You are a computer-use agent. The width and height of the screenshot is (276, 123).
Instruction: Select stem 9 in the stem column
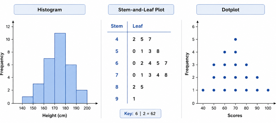click(x=117, y=99)
